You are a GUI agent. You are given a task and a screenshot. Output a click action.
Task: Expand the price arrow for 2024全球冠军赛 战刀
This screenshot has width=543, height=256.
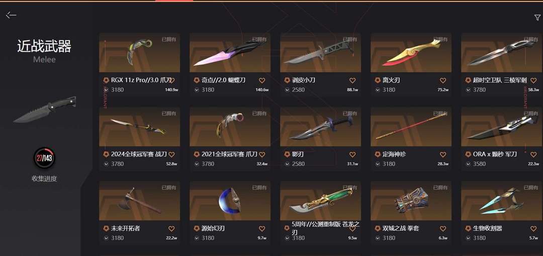(x=106, y=164)
